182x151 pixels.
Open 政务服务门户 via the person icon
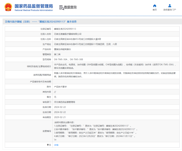pyautogui.click(x=170, y=6)
